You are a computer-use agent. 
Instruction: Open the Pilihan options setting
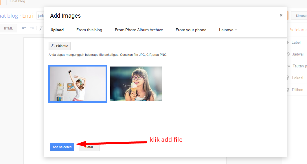(297, 90)
